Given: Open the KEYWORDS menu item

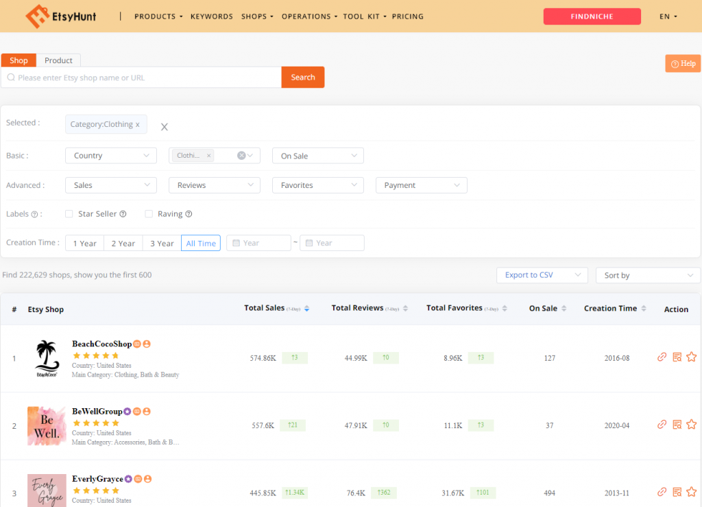Looking at the screenshot, I should click(x=211, y=16).
